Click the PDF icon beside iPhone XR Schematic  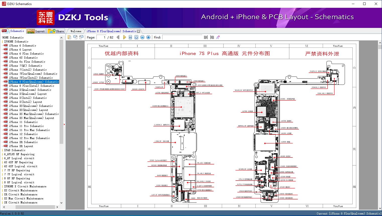6,142
